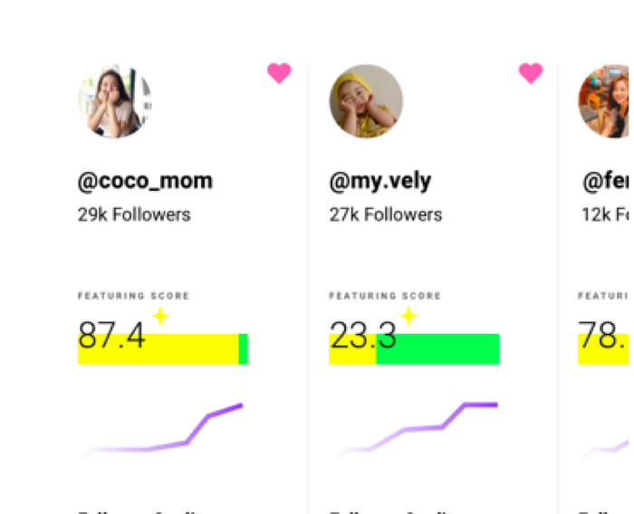634x514 pixels.
Task: Click the partially visible third profile avatar
Action: (x=604, y=101)
